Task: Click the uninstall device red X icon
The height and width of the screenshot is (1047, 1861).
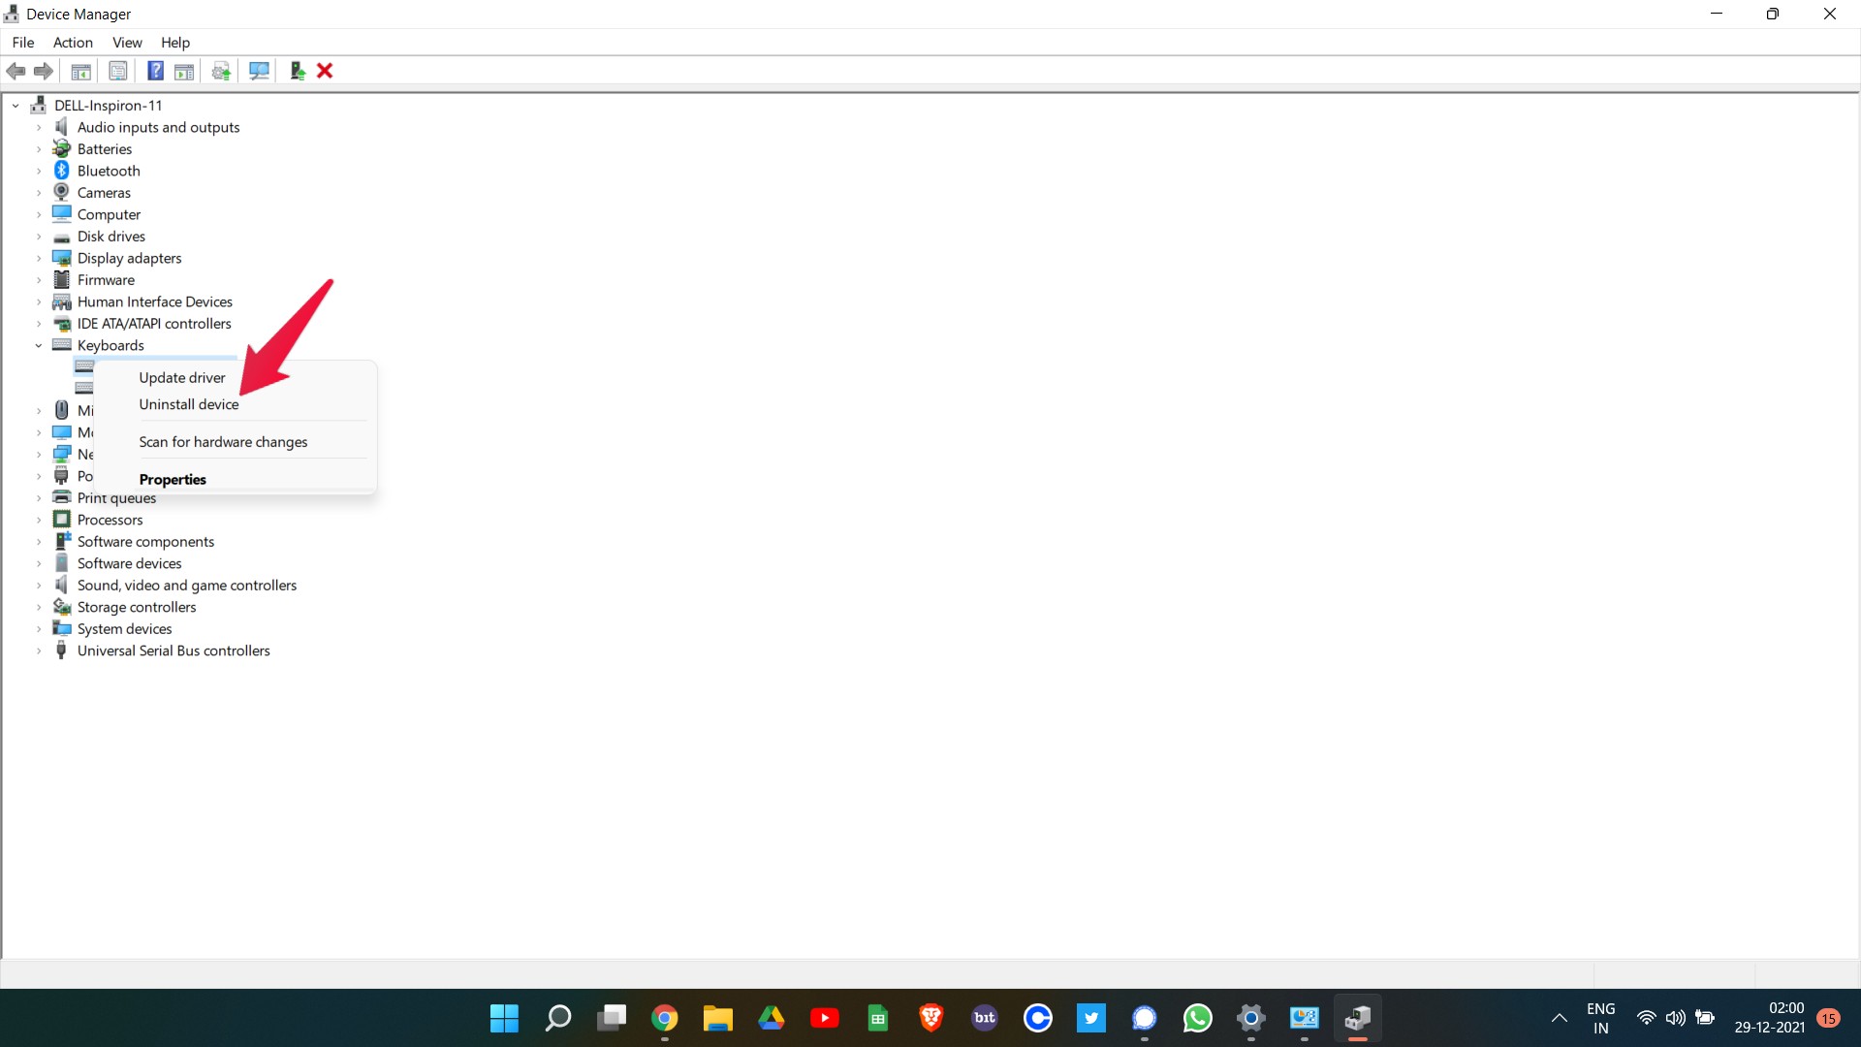Action: click(325, 71)
